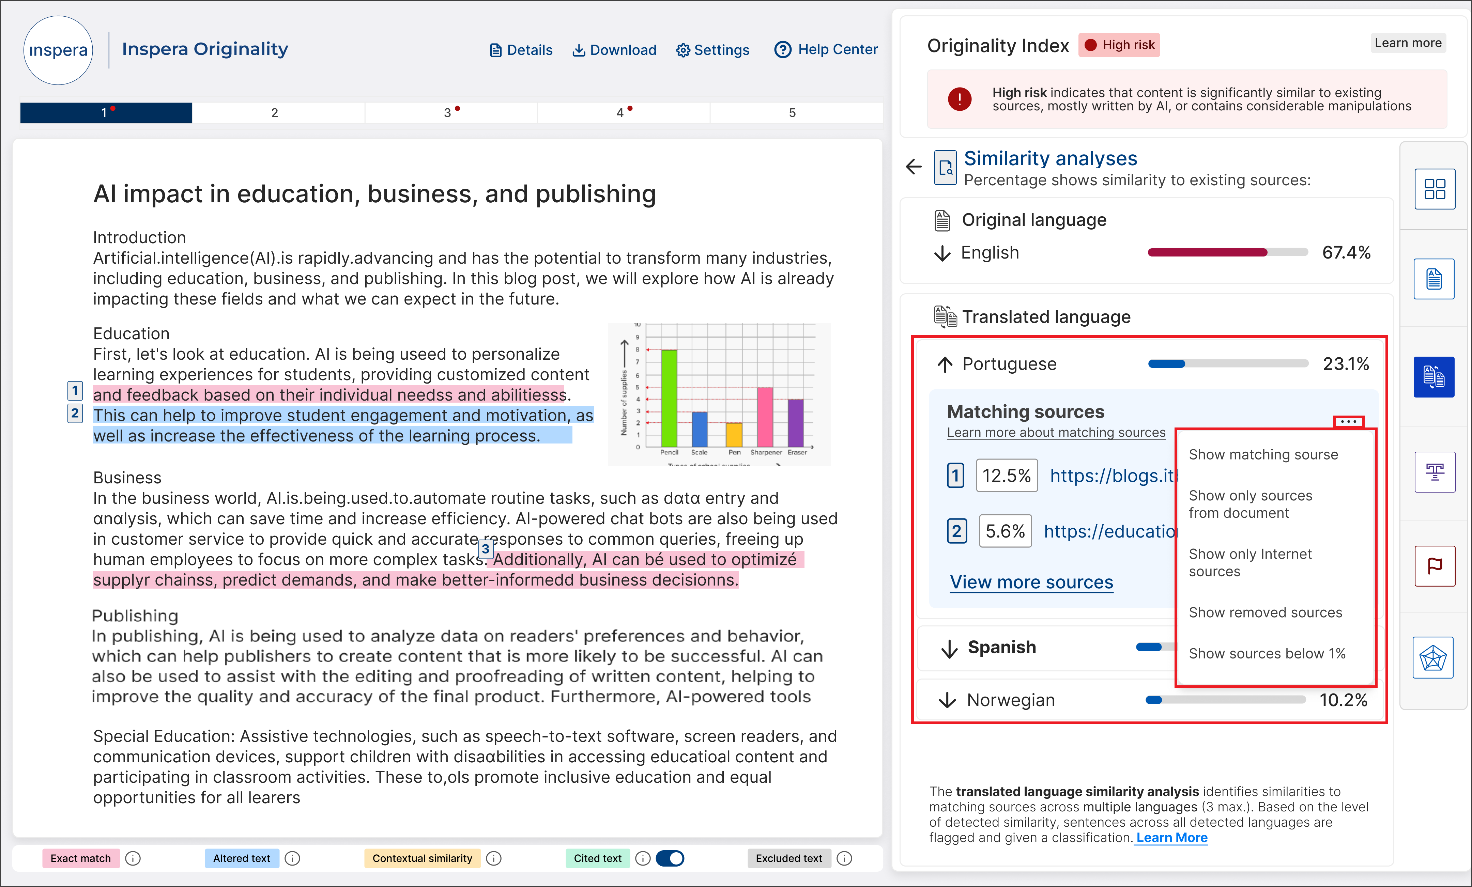Open info icon beside Cited text
1472x887 pixels.
pyautogui.click(x=643, y=858)
